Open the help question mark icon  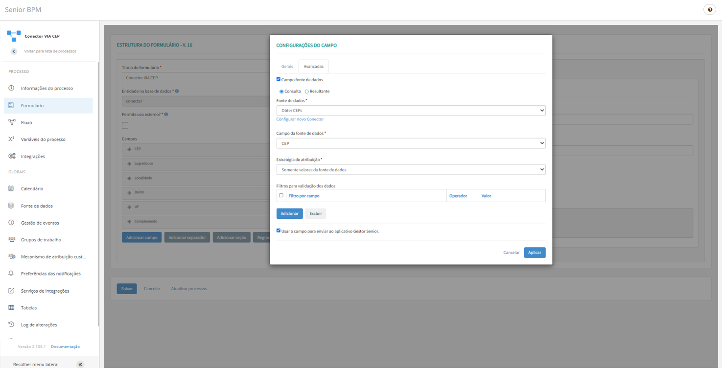[x=710, y=10]
